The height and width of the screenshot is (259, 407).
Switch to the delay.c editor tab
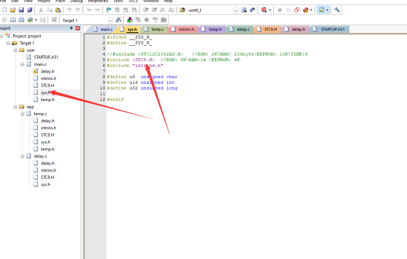(x=240, y=29)
